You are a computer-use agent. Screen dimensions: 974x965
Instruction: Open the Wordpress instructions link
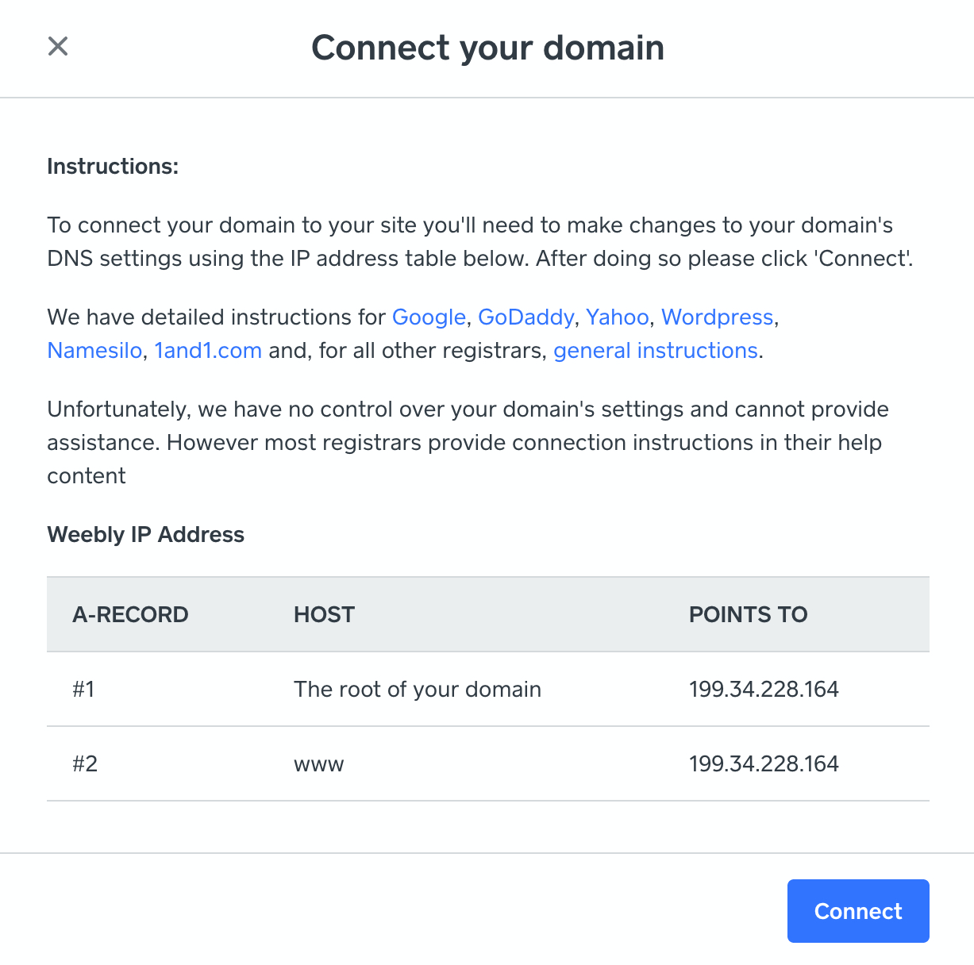point(717,317)
